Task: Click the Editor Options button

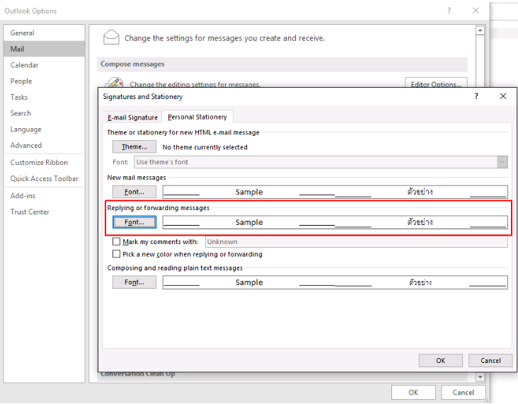Action: (436, 84)
